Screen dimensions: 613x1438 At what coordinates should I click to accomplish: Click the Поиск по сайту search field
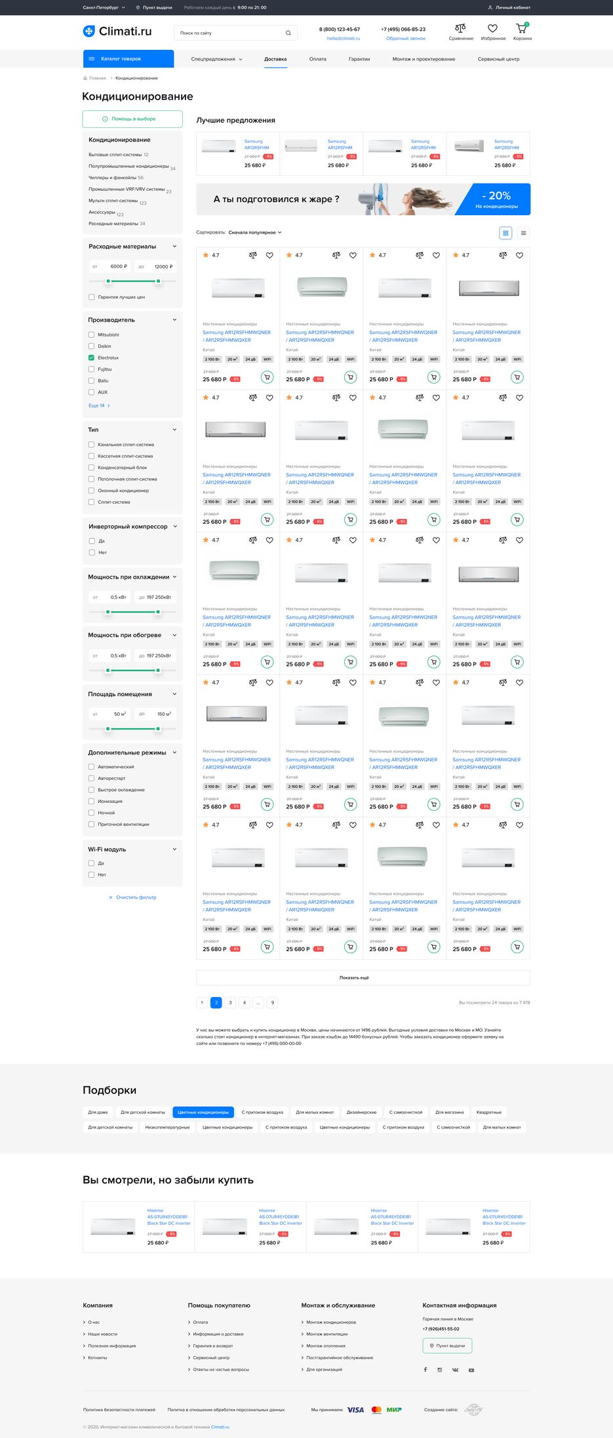235,33
